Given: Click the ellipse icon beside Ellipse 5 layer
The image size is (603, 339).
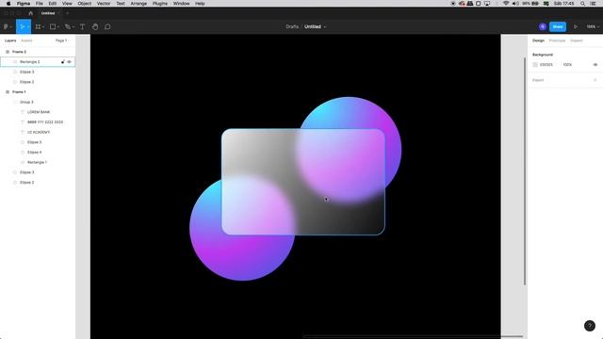Looking at the screenshot, I should 23,142.
